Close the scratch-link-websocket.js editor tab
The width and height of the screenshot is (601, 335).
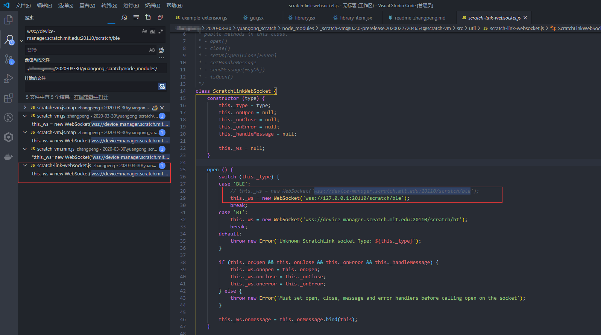[525, 18]
